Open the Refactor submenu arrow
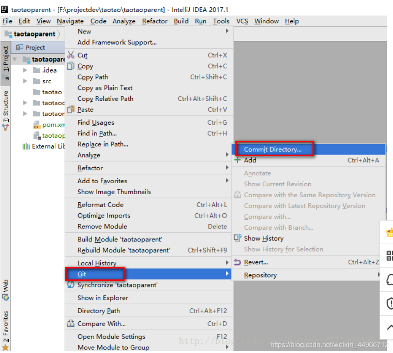The height and width of the screenshot is (353, 393). pyautogui.click(x=227, y=167)
